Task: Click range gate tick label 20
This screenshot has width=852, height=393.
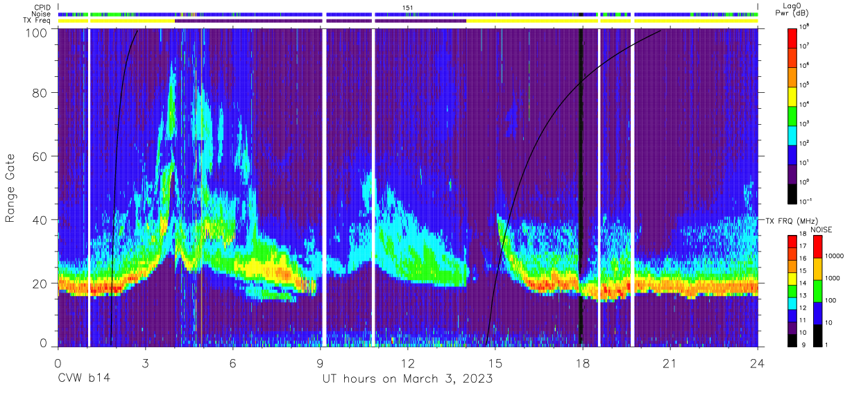Action: pyautogui.click(x=40, y=283)
